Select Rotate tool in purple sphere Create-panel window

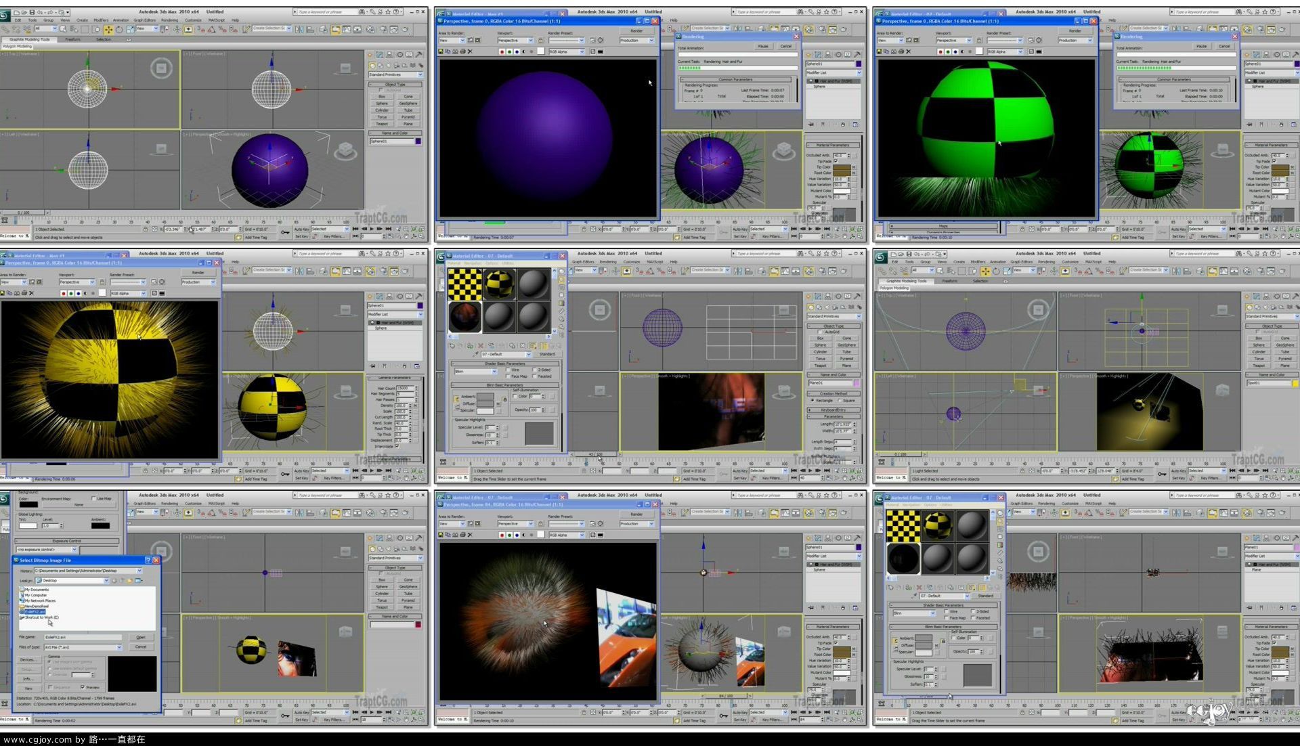119,30
